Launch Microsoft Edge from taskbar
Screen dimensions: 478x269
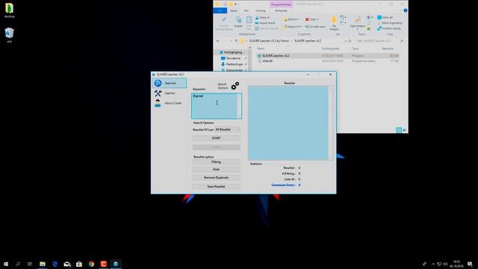[x=55, y=264]
